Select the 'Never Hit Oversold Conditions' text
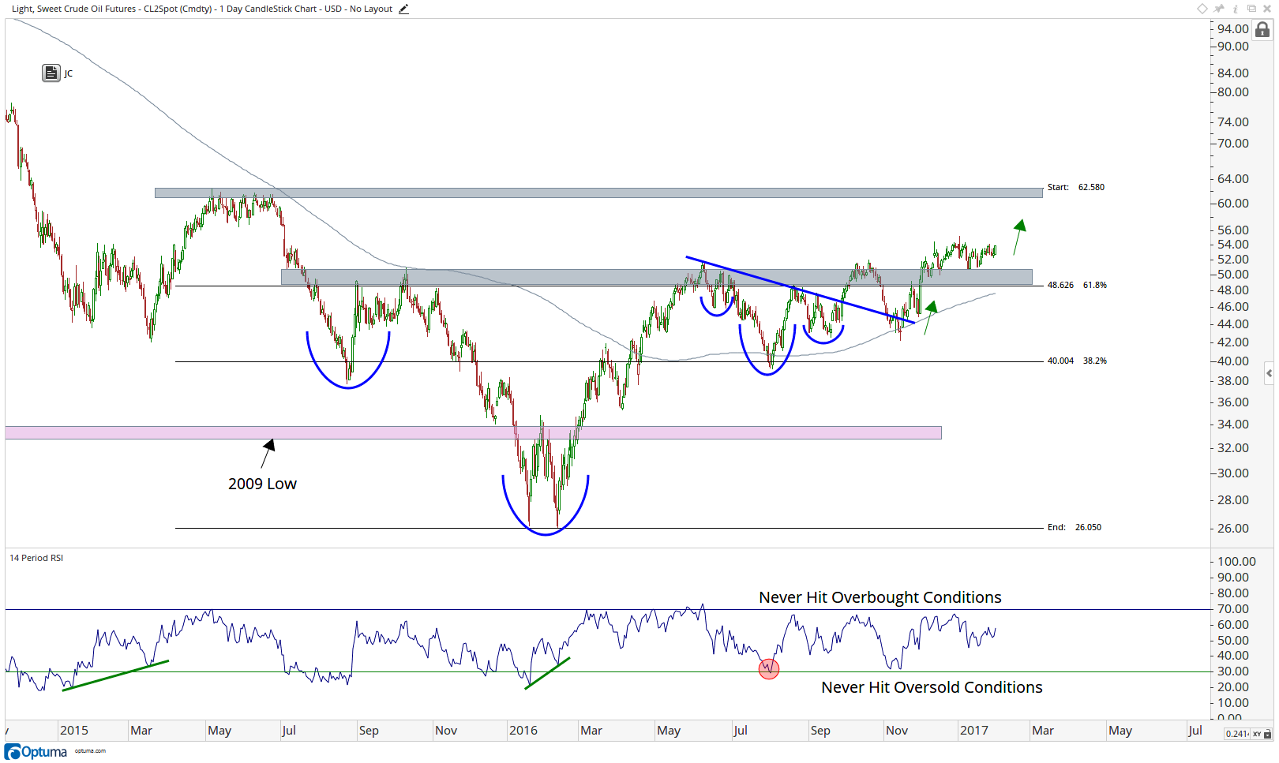 coord(932,687)
